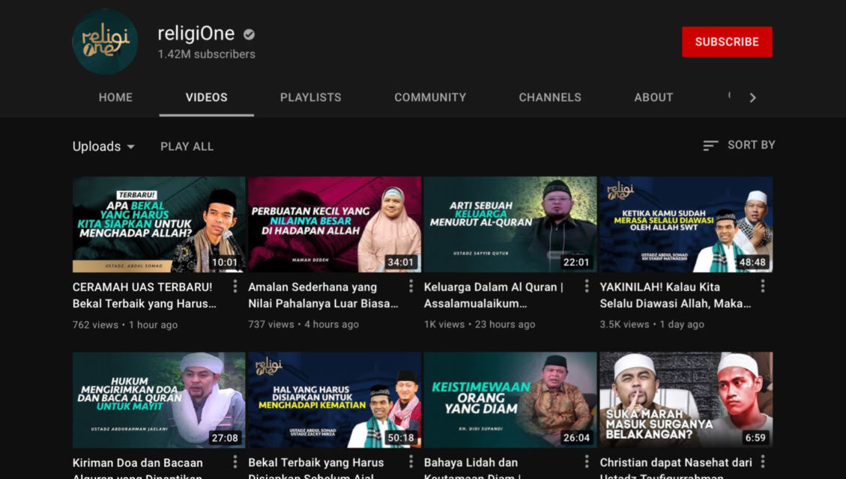Open the Suka Marah Masuk Surganya thumbnail
This screenshot has width=846, height=479.
pos(686,400)
